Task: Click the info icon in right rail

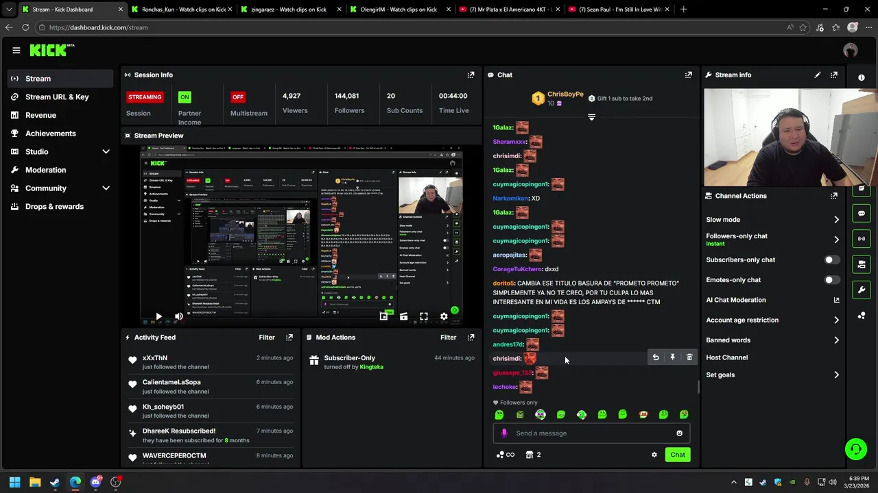Action: pyautogui.click(x=862, y=78)
